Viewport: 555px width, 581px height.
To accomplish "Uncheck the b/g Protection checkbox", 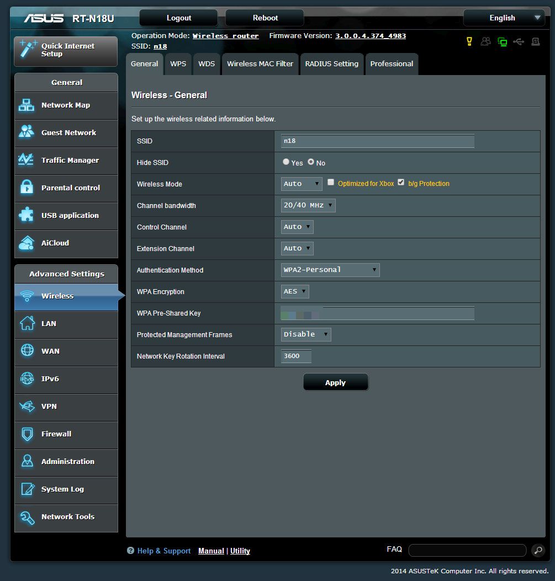I will click(x=401, y=183).
